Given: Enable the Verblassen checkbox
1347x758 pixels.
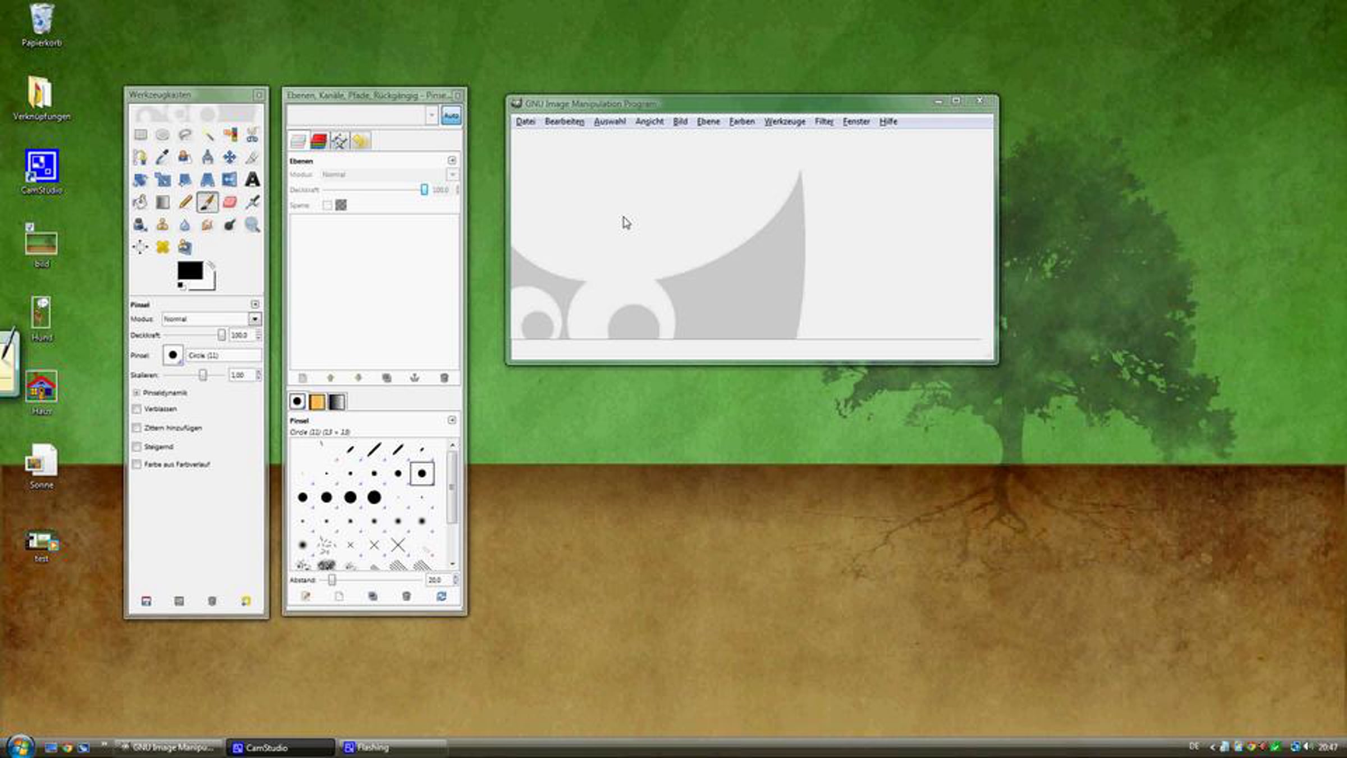Looking at the screenshot, I should 136,409.
